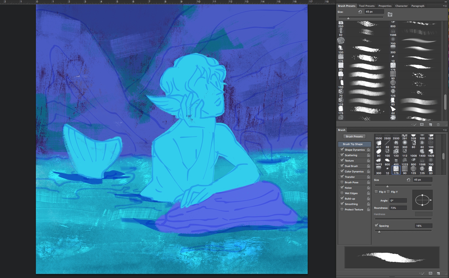
Task: Collapse the panels using the double-arrow
Action: [x=446, y=2]
